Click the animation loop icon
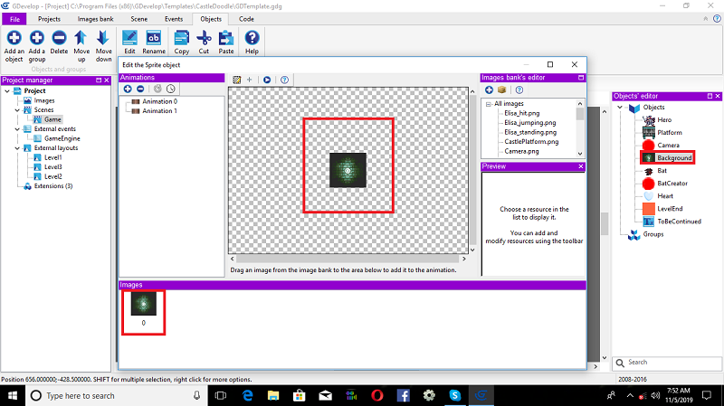The image size is (724, 406). (x=157, y=89)
